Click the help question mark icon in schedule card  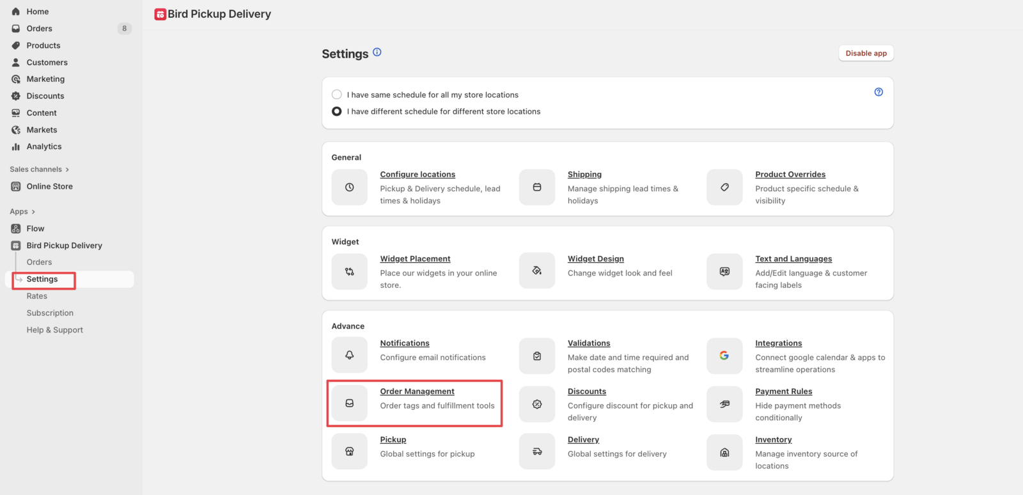tap(879, 92)
